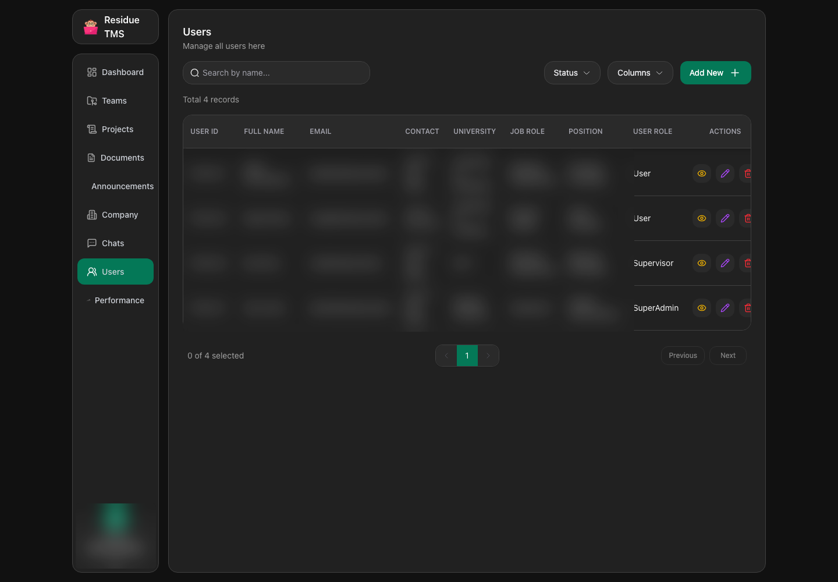Click the Add New button
Viewport: 838px width, 582px height.
click(x=715, y=73)
